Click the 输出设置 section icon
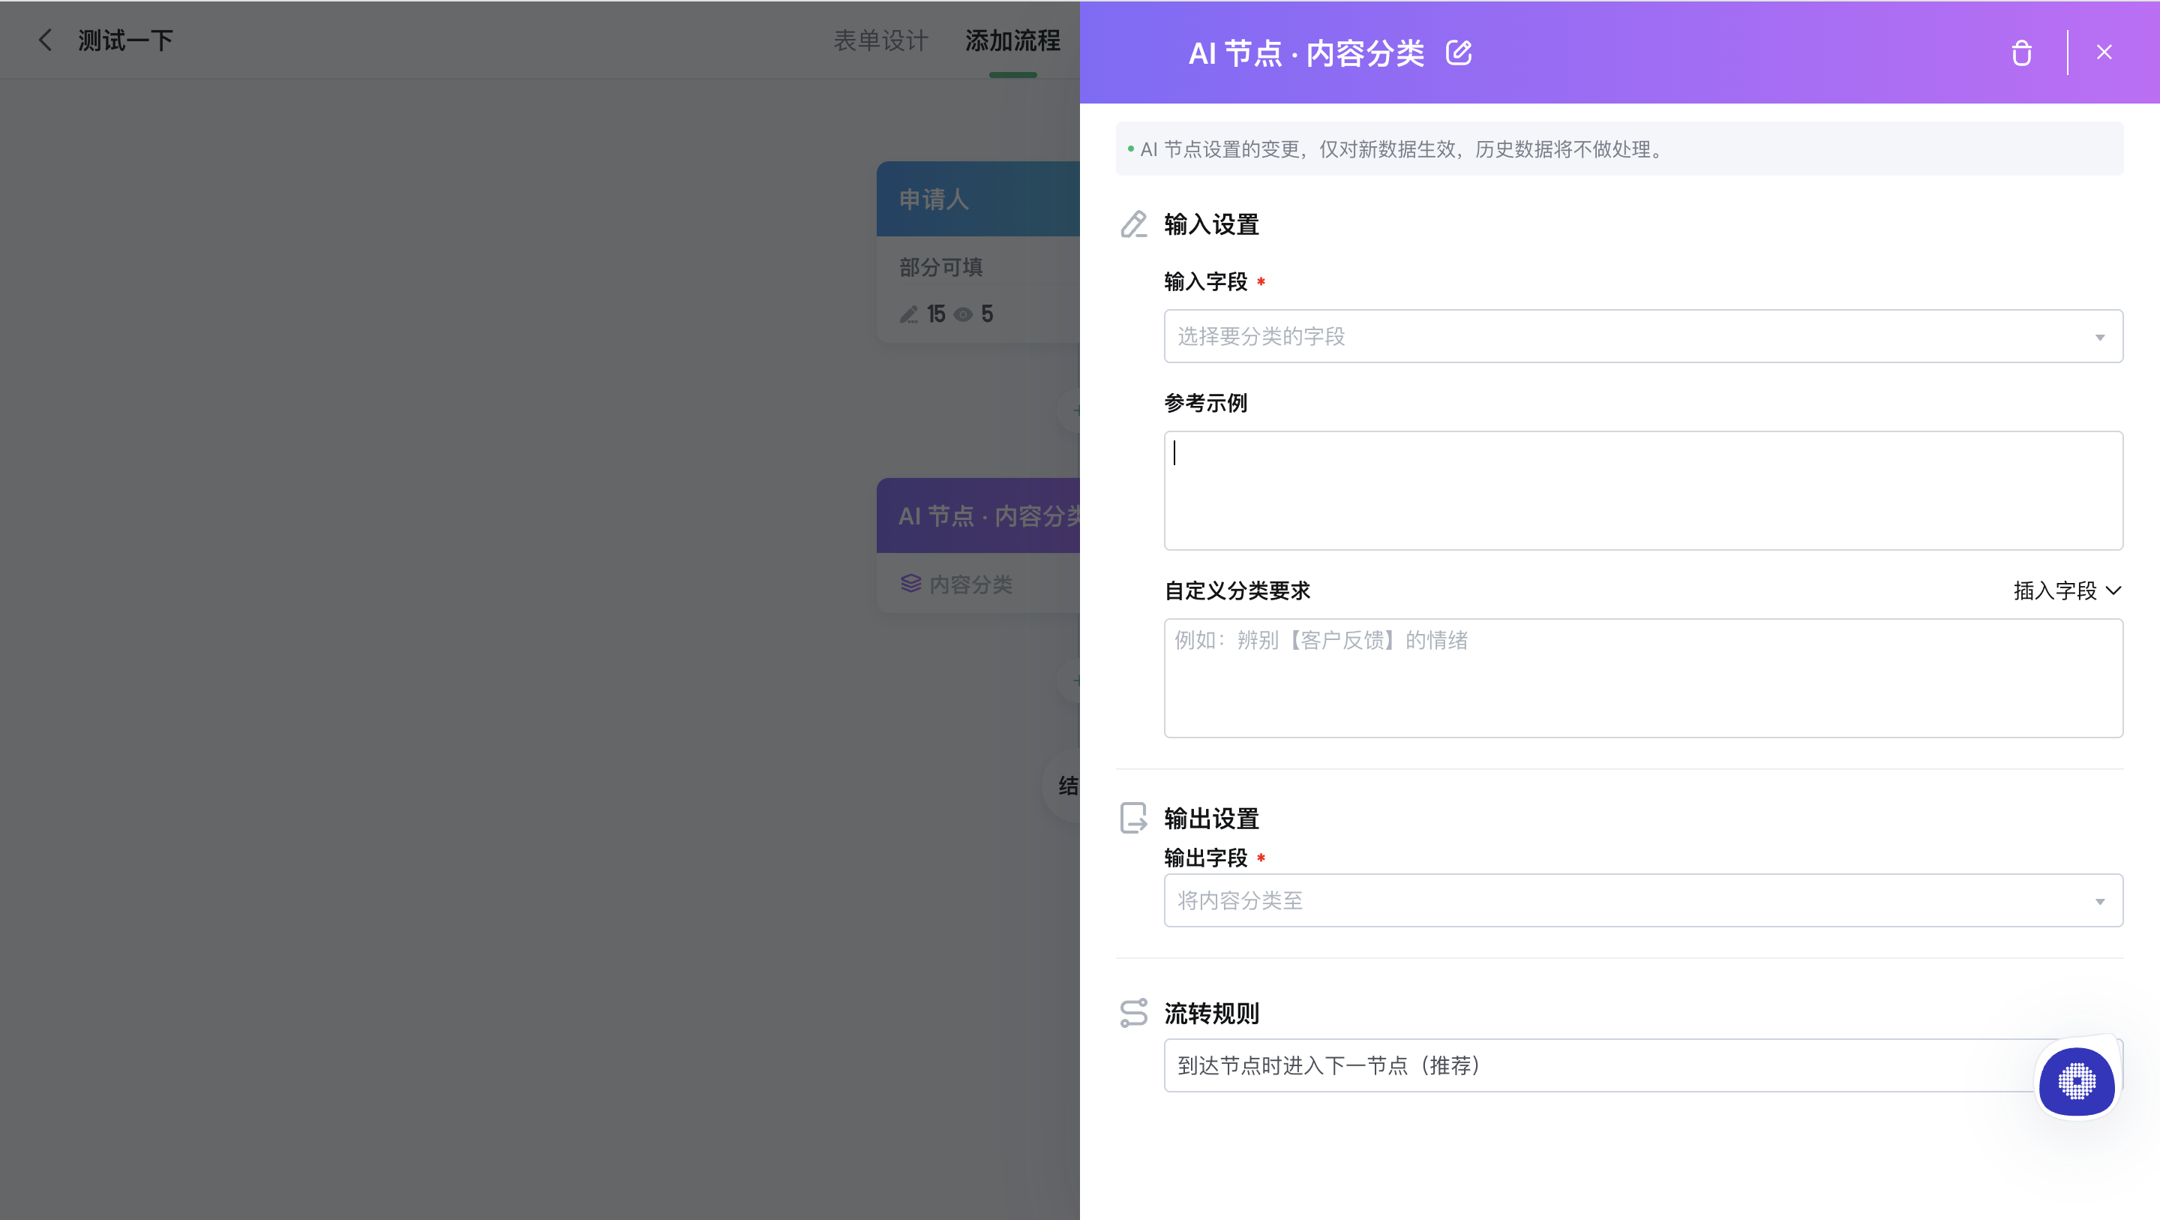This screenshot has height=1220, width=2160. click(x=1134, y=817)
